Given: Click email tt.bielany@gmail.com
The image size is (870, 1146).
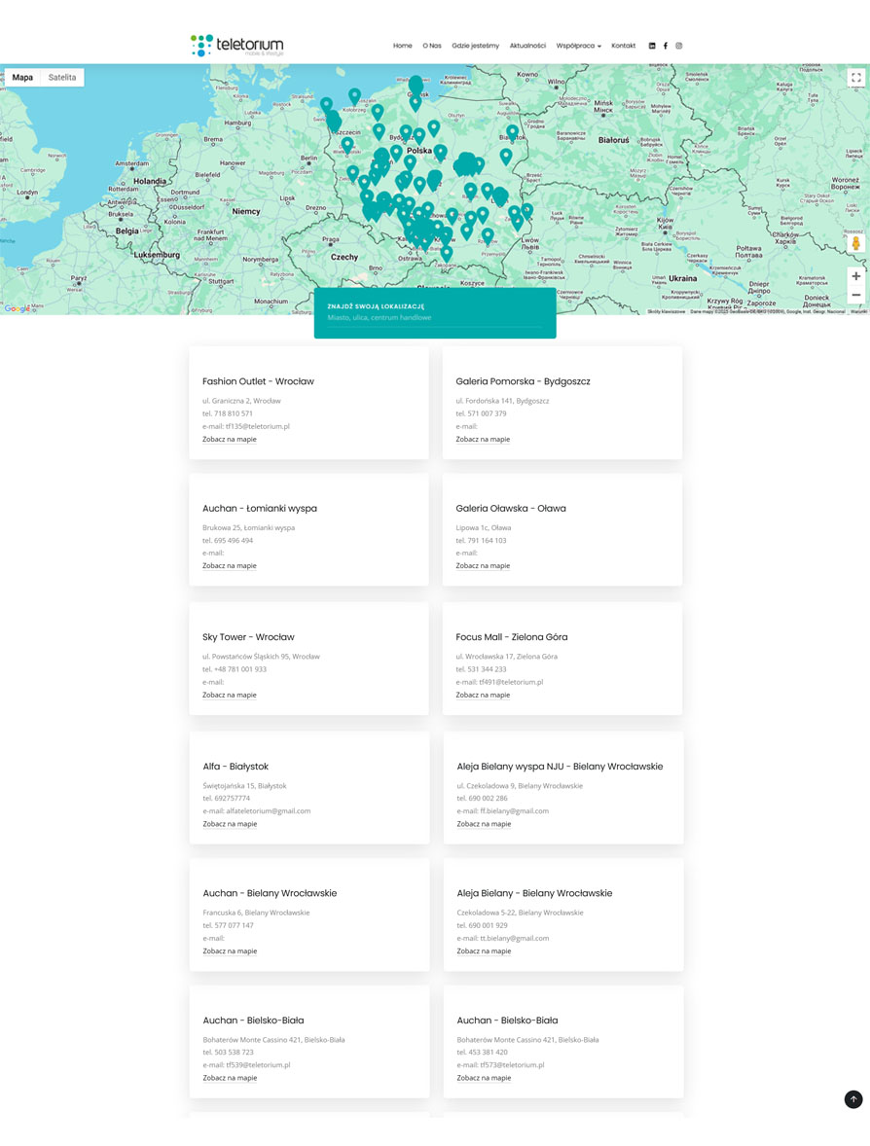Looking at the screenshot, I should coord(514,938).
